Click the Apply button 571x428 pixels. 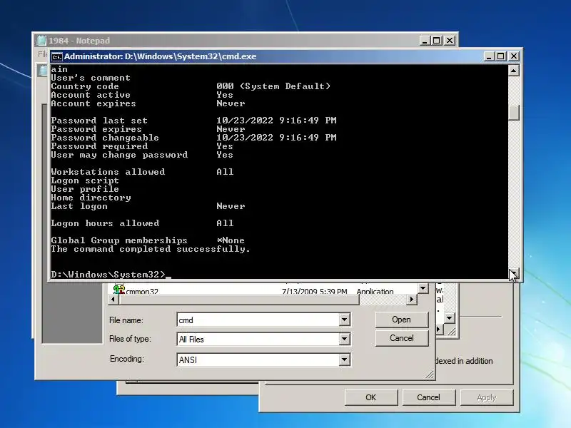coord(487,397)
